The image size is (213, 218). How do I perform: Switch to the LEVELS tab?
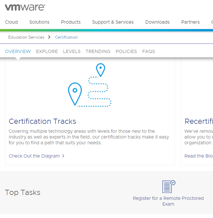tap(72, 52)
